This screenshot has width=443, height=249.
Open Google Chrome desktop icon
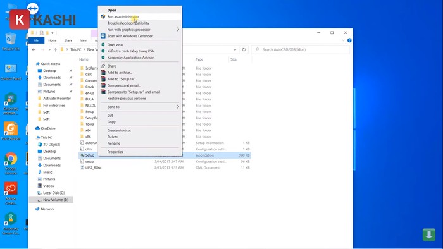tap(11, 164)
